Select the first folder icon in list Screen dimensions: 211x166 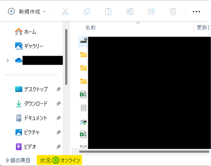(x=84, y=55)
